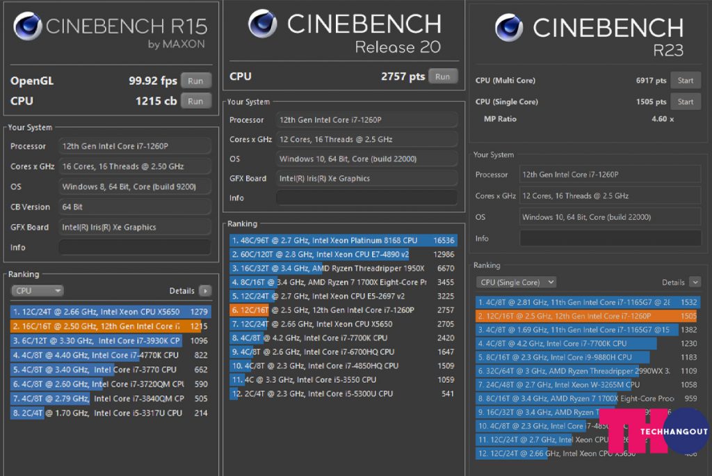Click the CB Version '64 Bit' value in R15
Image resolution: width=712 pixels, height=476 pixels.
135,207
